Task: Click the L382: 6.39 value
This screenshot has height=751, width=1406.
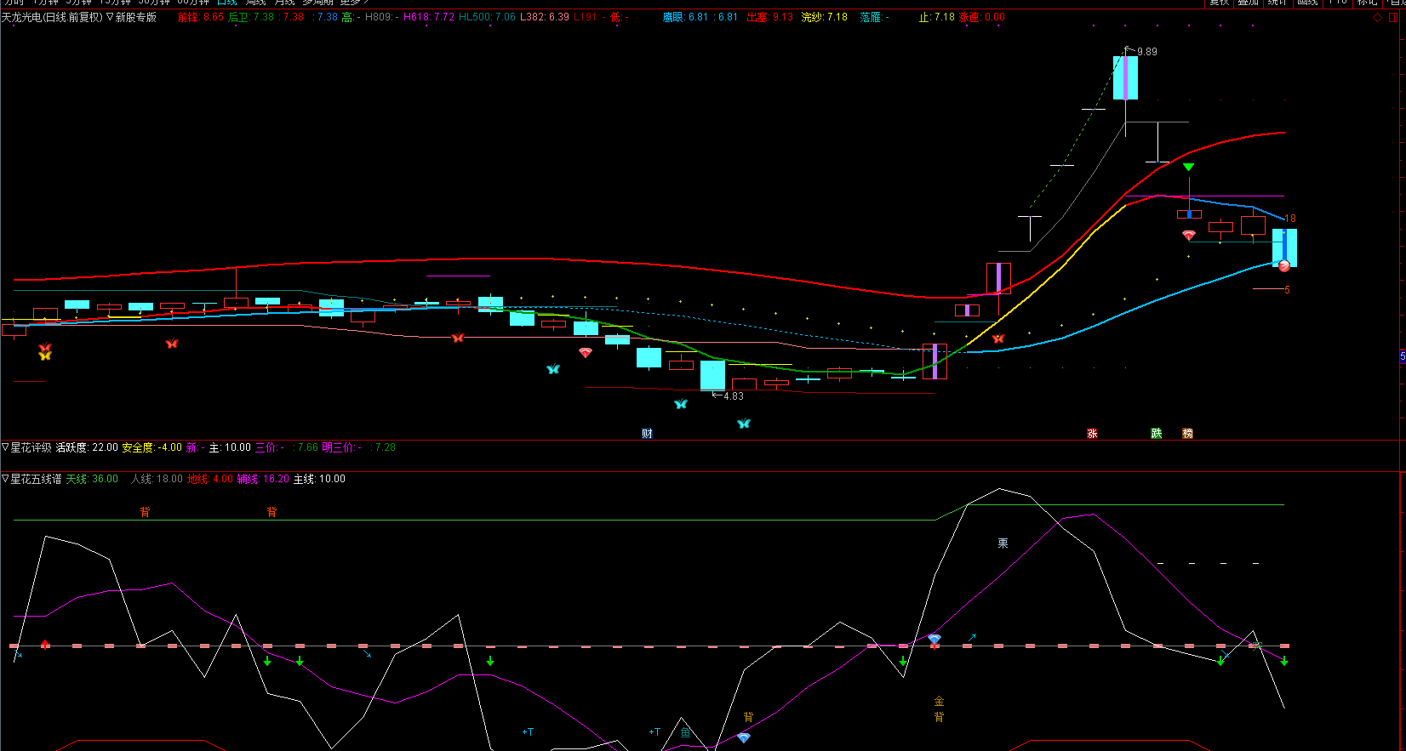Action: pos(545,17)
